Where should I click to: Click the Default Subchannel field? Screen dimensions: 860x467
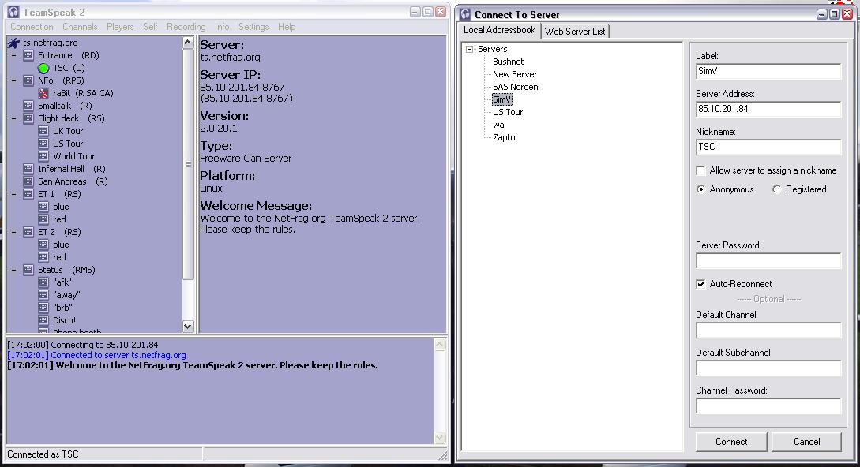click(768, 368)
